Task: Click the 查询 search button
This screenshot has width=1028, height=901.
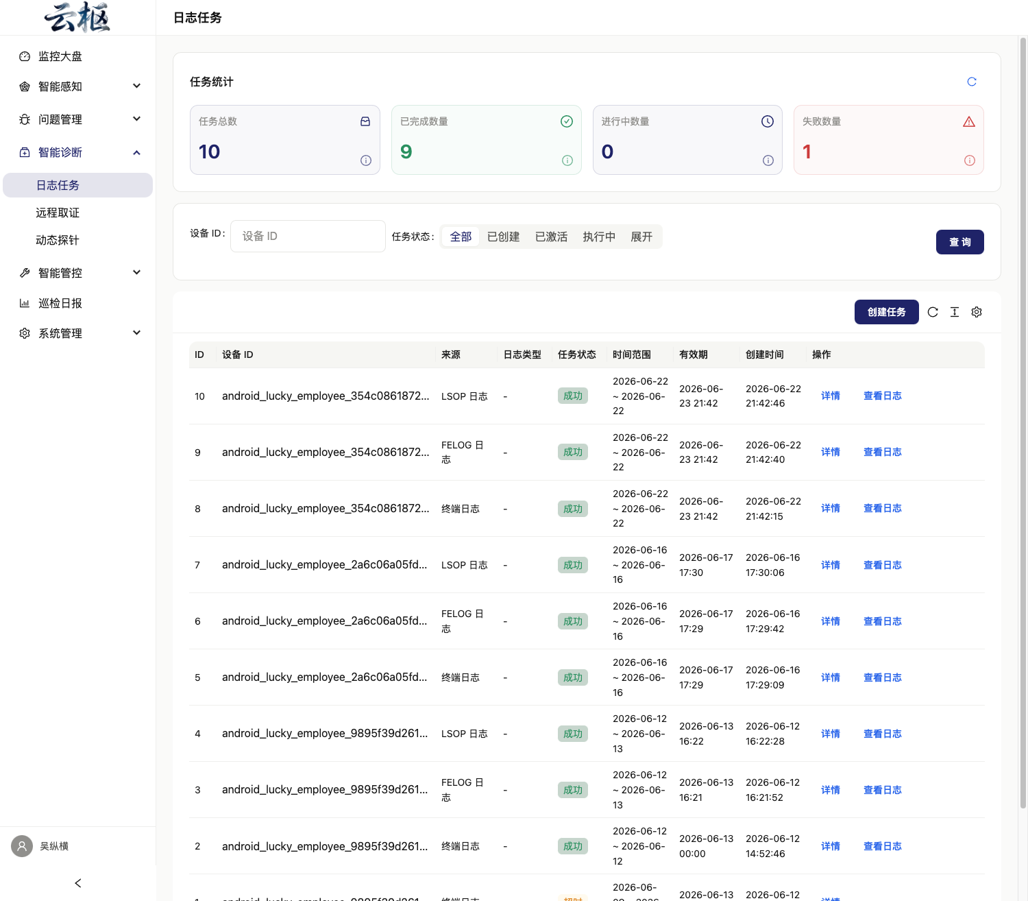Action: tap(960, 242)
